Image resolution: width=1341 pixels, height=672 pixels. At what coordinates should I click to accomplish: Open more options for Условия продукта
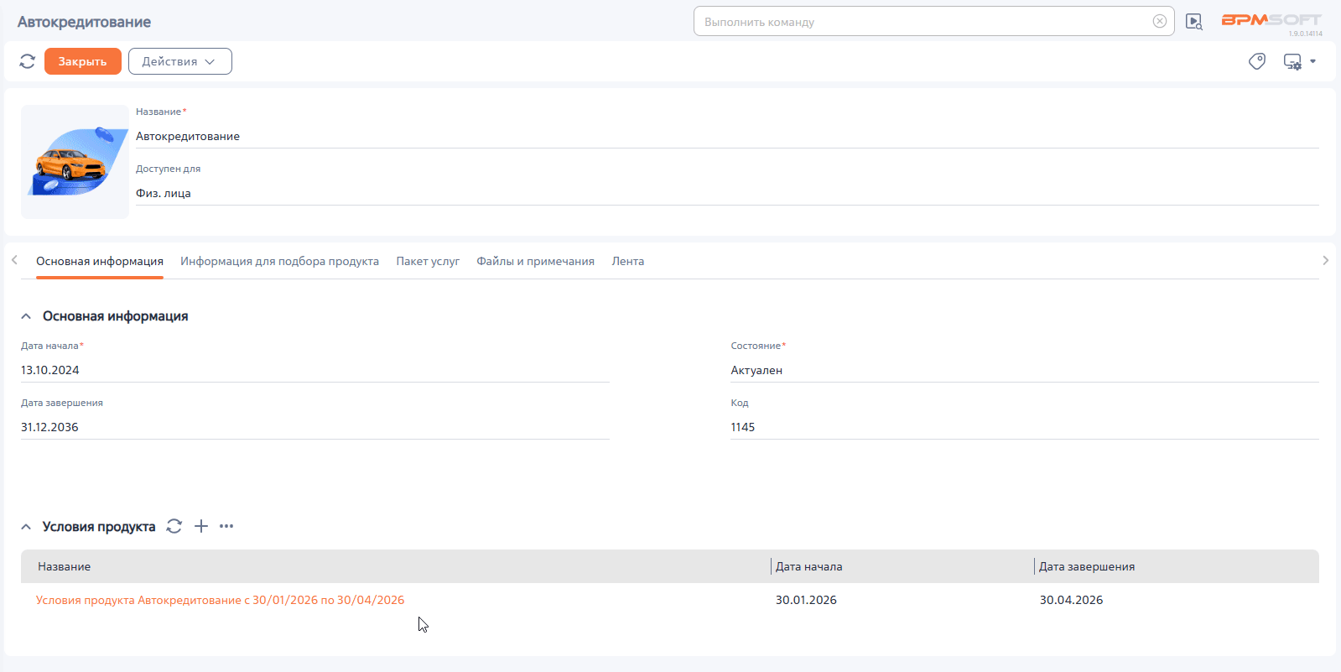pyautogui.click(x=226, y=526)
